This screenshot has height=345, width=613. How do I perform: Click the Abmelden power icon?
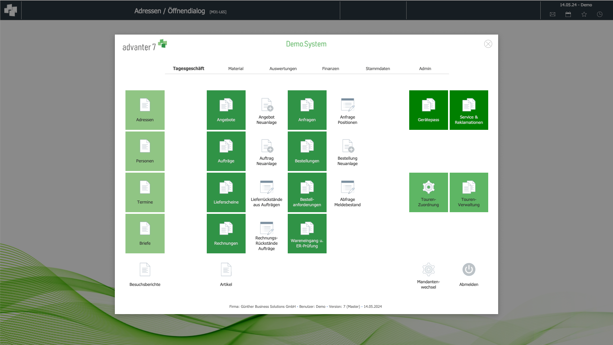pyautogui.click(x=469, y=270)
